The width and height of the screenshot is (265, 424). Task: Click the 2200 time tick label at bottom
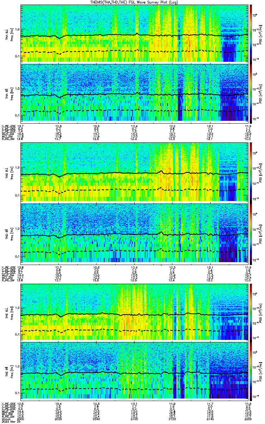[x=247, y=419]
